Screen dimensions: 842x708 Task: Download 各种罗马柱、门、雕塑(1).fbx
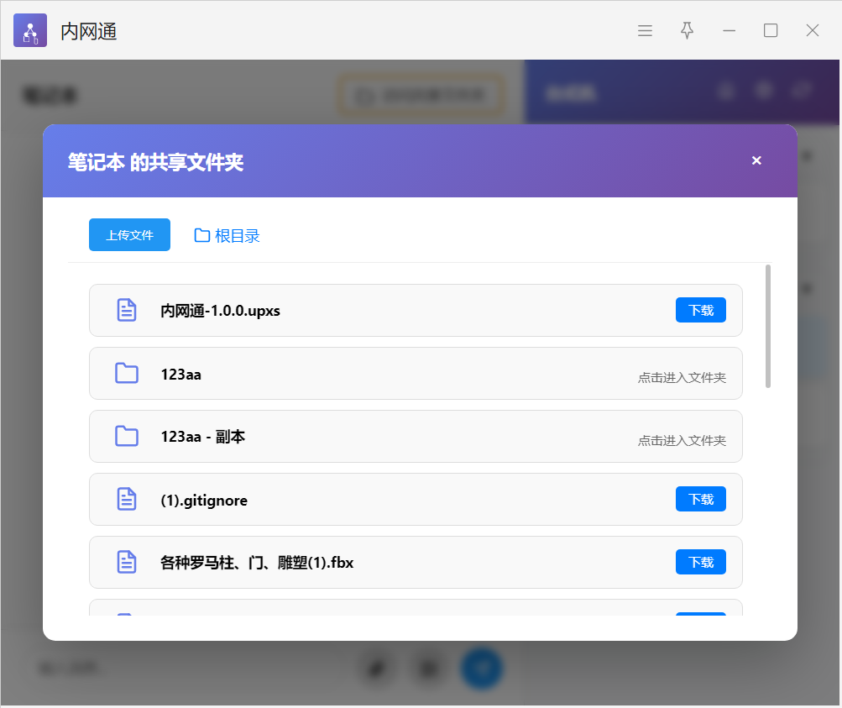point(700,562)
